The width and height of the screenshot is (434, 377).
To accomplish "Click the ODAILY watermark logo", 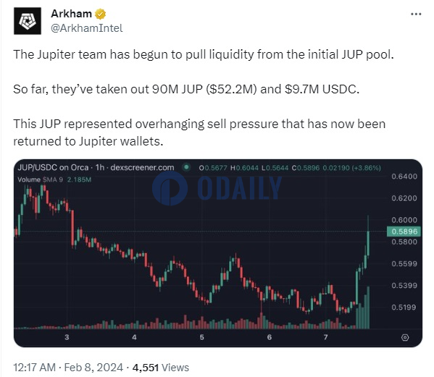I will [217, 188].
